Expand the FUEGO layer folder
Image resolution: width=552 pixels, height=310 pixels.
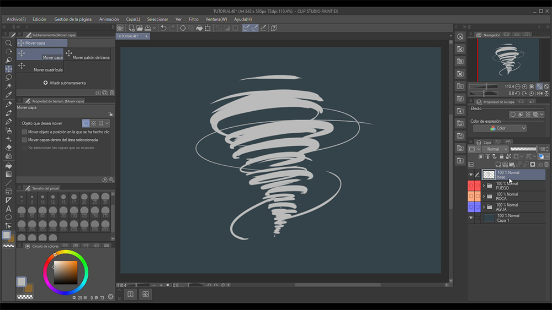[x=484, y=186]
